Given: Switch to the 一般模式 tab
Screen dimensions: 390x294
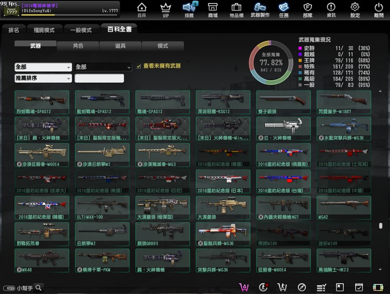Looking at the screenshot, I should [81, 30].
